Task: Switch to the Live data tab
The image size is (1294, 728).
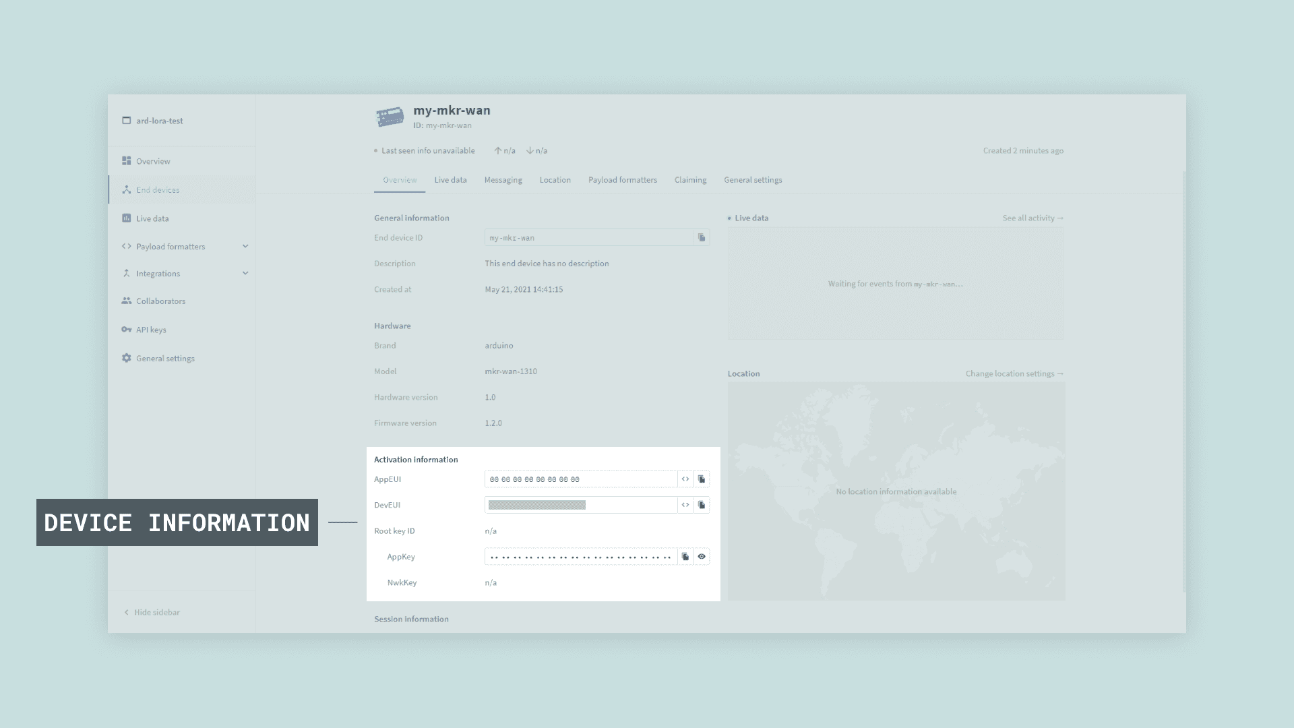Action: tap(450, 180)
